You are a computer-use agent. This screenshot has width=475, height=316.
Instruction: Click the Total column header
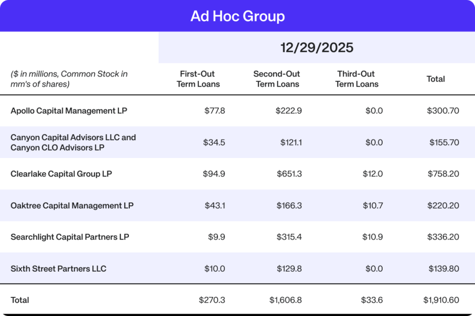[x=436, y=79]
